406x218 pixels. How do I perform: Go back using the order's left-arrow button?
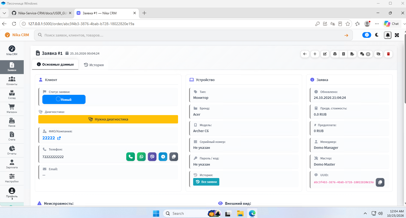[305, 54]
